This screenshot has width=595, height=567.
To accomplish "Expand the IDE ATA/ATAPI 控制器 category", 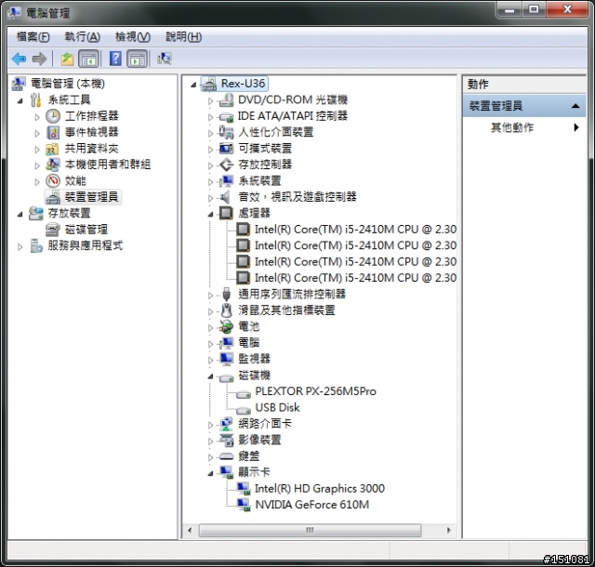I will click(211, 117).
